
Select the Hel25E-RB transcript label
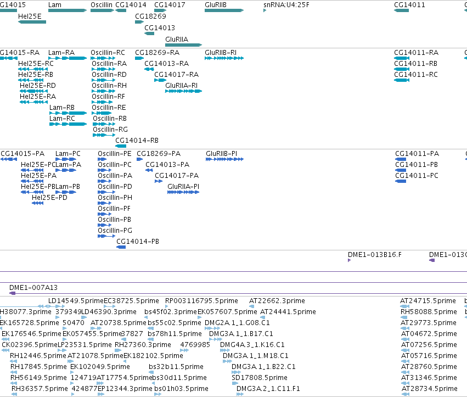[36, 75]
